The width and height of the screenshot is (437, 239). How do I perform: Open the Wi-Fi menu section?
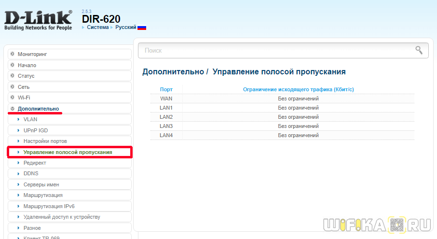(x=24, y=98)
